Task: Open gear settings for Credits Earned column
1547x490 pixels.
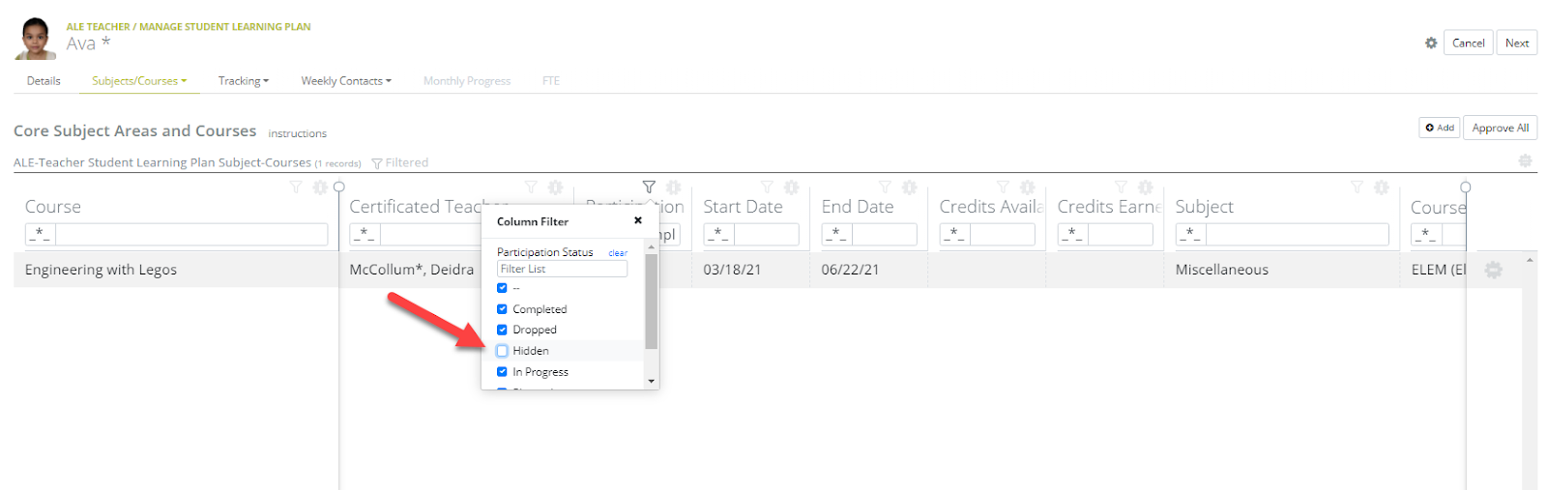Action: click(1145, 187)
